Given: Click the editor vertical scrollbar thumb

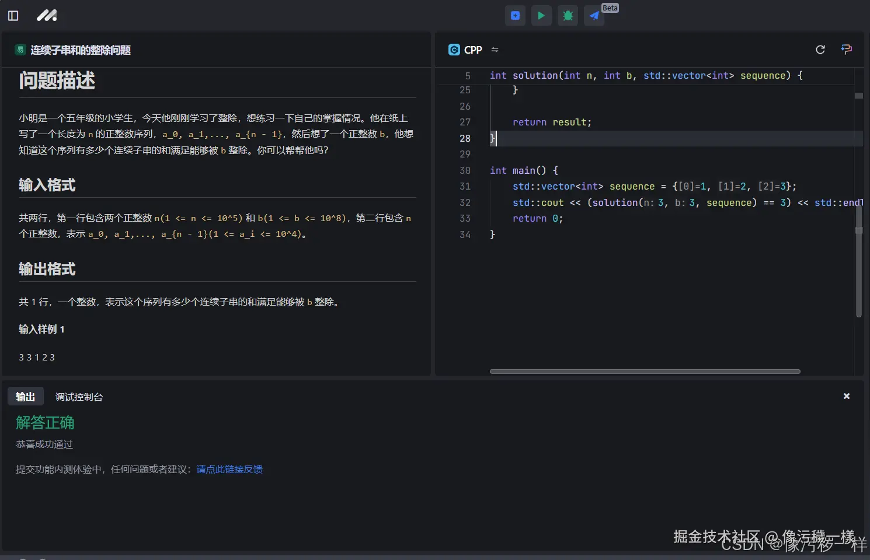Looking at the screenshot, I should click(x=859, y=261).
